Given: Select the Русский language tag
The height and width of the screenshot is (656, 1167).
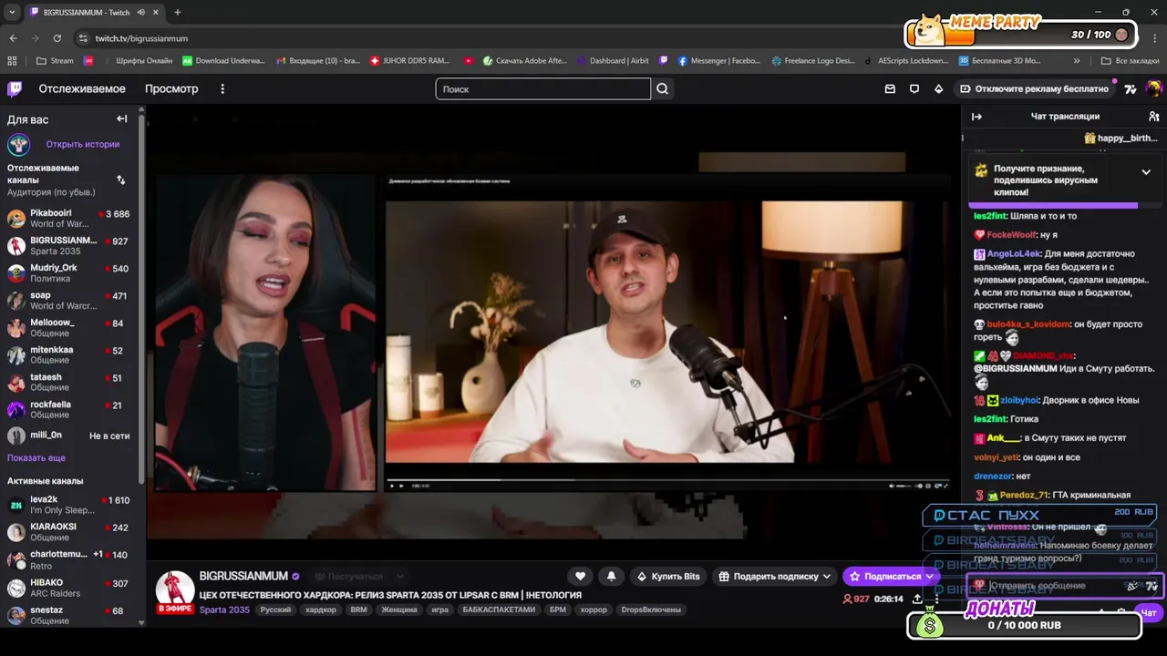Looking at the screenshot, I should [275, 610].
